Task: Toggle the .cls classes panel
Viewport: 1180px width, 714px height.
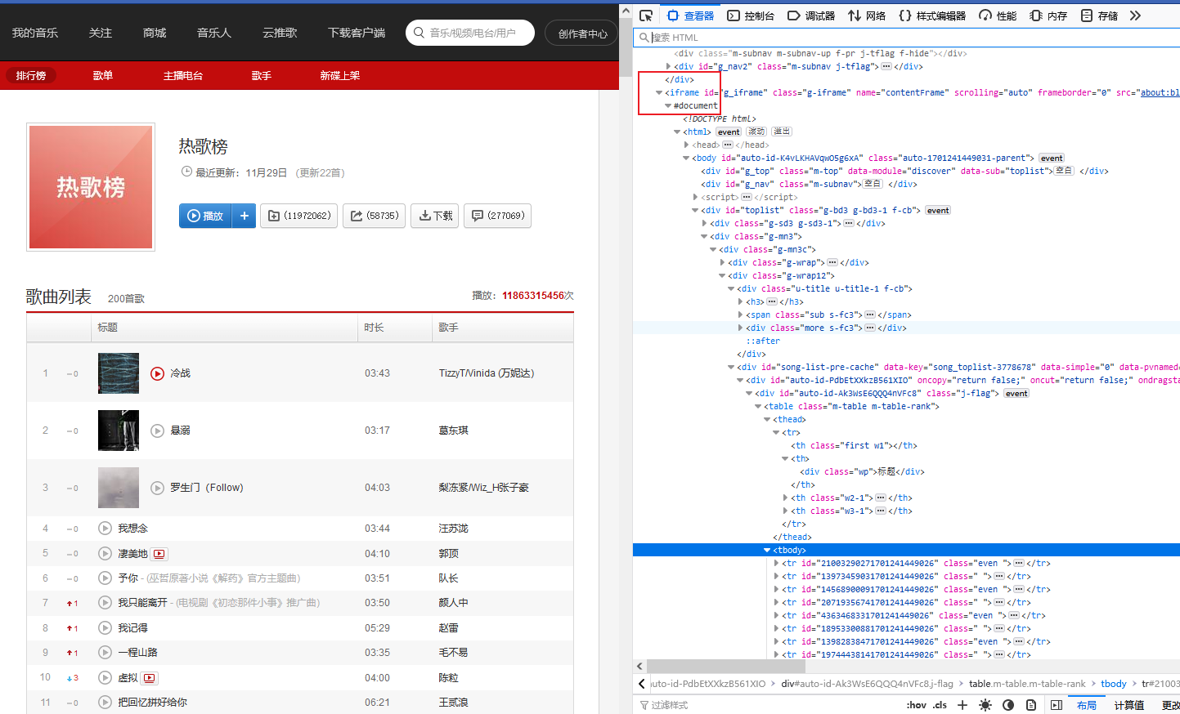Action: tap(940, 705)
